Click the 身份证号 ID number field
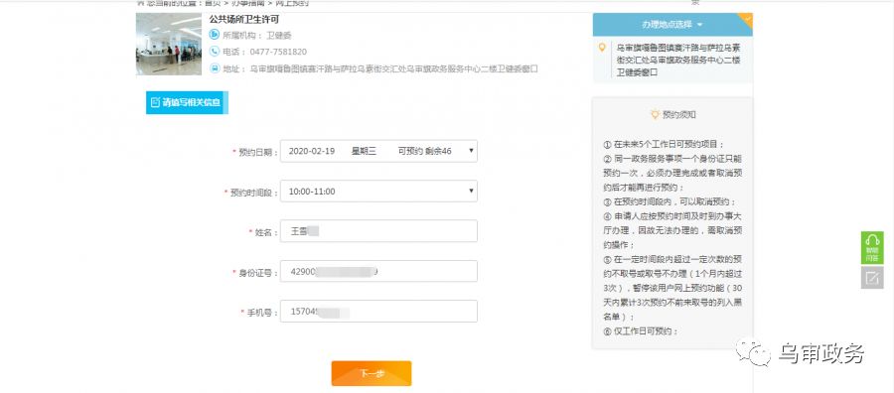This screenshot has height=393, width=894. tap(378, 272)
